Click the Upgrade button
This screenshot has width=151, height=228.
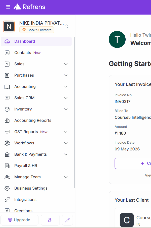click(x=19, y=220)
